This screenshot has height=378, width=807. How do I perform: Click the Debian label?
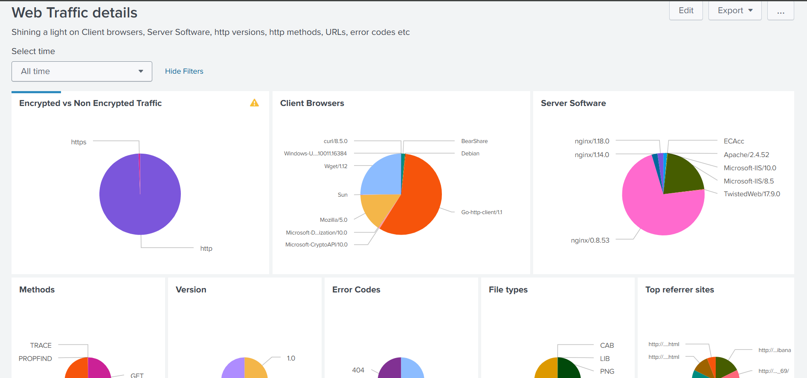click(x=470, y=154)
